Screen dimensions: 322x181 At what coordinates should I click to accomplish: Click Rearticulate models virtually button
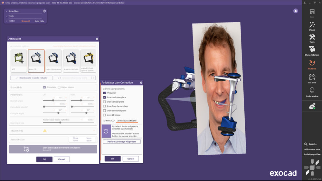32,78
